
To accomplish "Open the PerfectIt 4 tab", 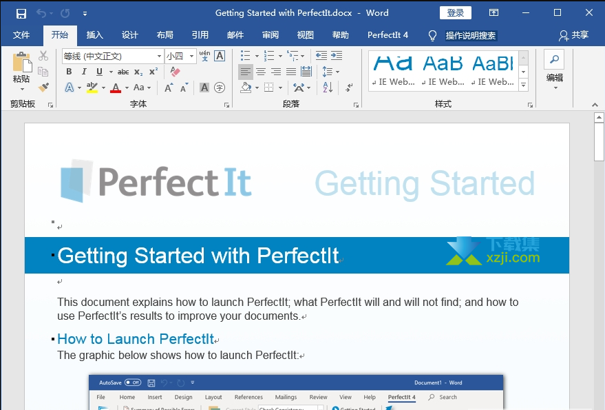I will point(388,35).
